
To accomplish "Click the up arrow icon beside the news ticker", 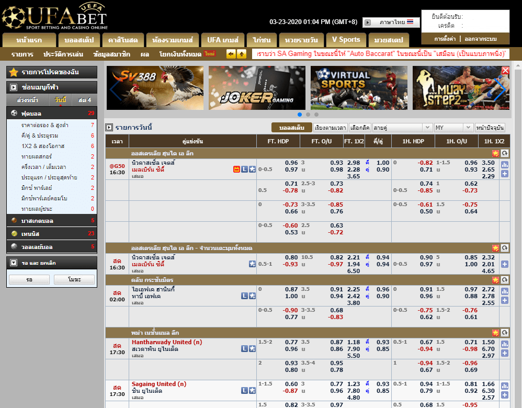I will tap(241, 54).
